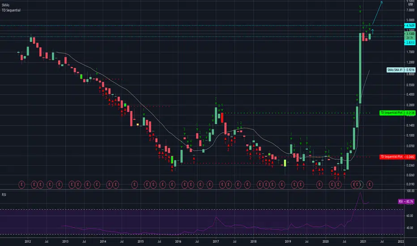
Task: Click the 2021 label on time axis
Action: pyautogui.click(x=363, y=242)
